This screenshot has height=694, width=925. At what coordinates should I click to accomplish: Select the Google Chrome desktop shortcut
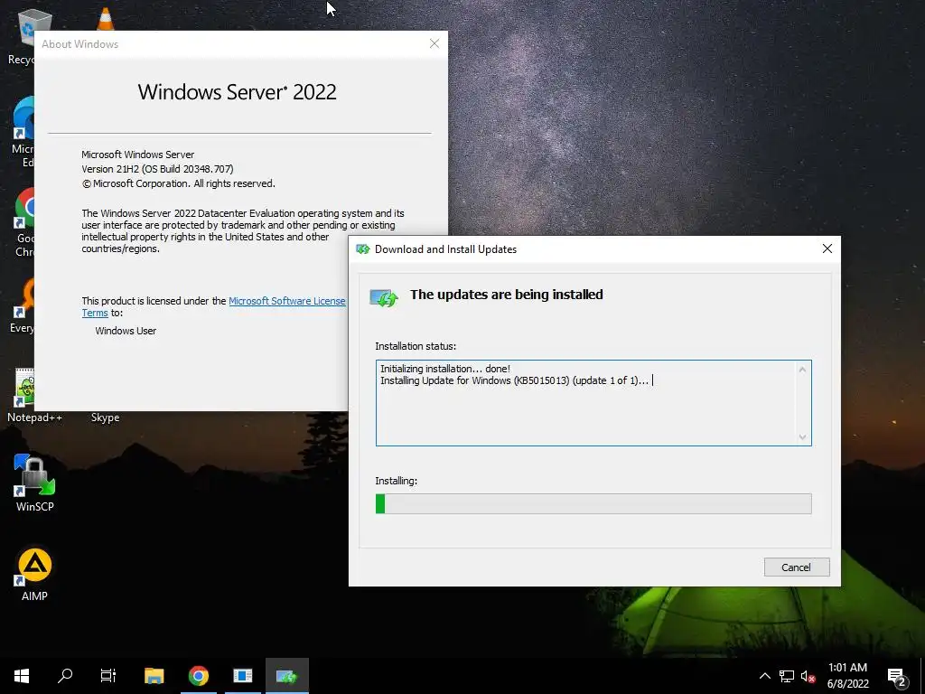point(23,222)
